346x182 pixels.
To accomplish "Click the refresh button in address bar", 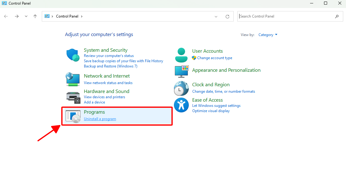I will coord(227,17).
